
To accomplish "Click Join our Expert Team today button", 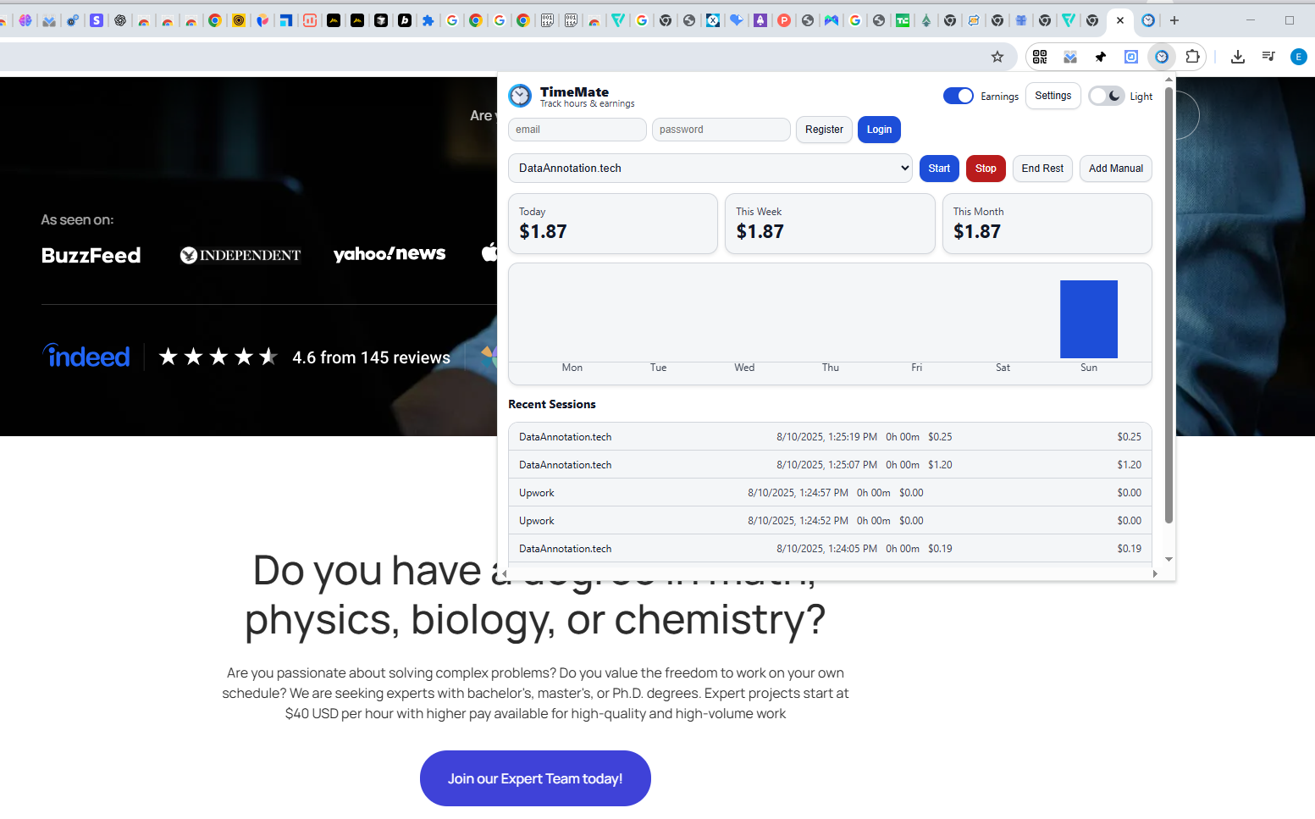I will tap(535, 778).
